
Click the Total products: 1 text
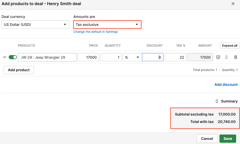pyautogui.click(x=205, y=70)
